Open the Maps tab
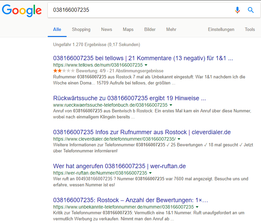Screen dimensions: 261x223 click(128, 30)
